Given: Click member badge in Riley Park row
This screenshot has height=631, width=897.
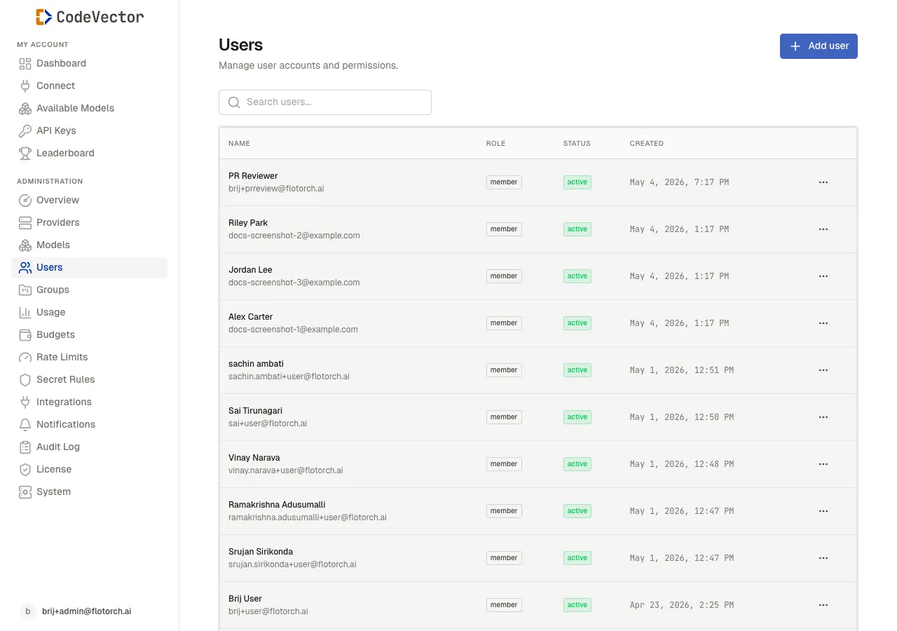Looking at the screenshot, I should point(504,229).
